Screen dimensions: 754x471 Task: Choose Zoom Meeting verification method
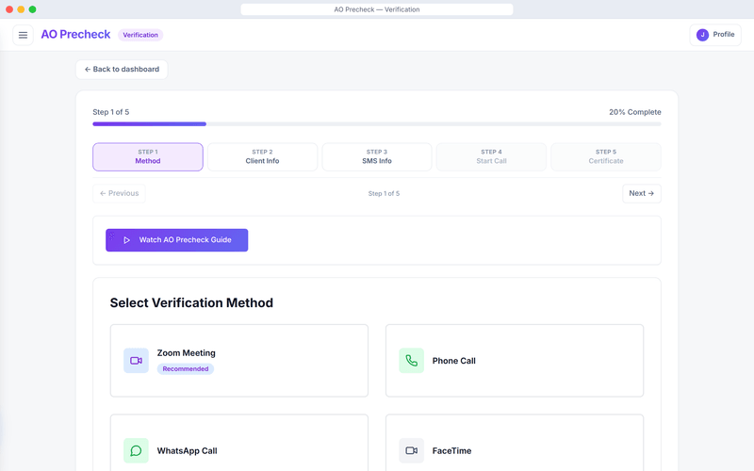coord(239,361)
